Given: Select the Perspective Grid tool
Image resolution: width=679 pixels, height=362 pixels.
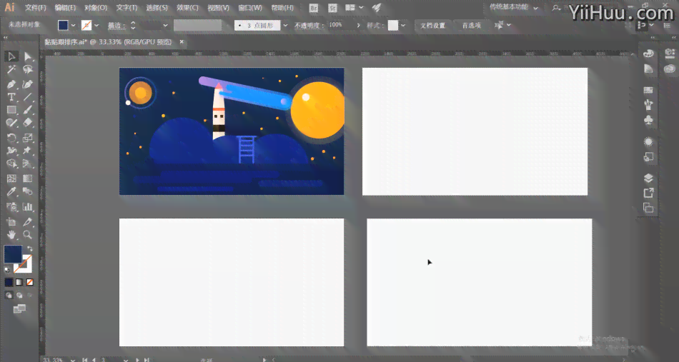Looking at the screenshot, I should [28, 164].
